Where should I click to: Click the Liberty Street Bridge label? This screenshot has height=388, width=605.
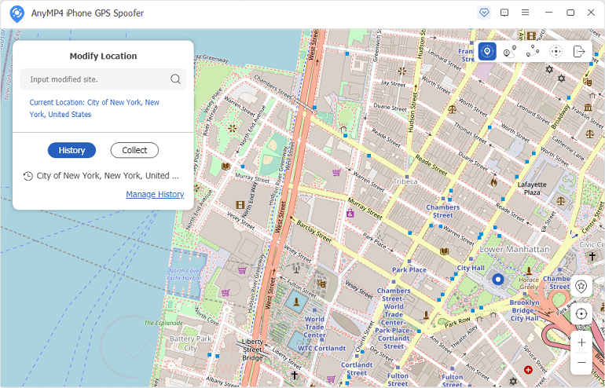[x=252, y=350]
